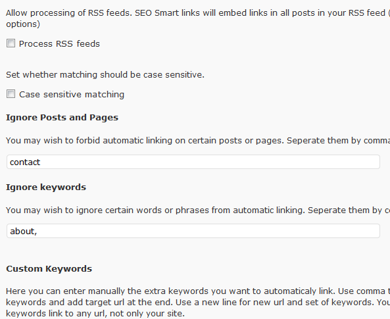The image size is (390, 319).
Task: Click the "keywords and add target url" line
Action: tap(198, 303)
